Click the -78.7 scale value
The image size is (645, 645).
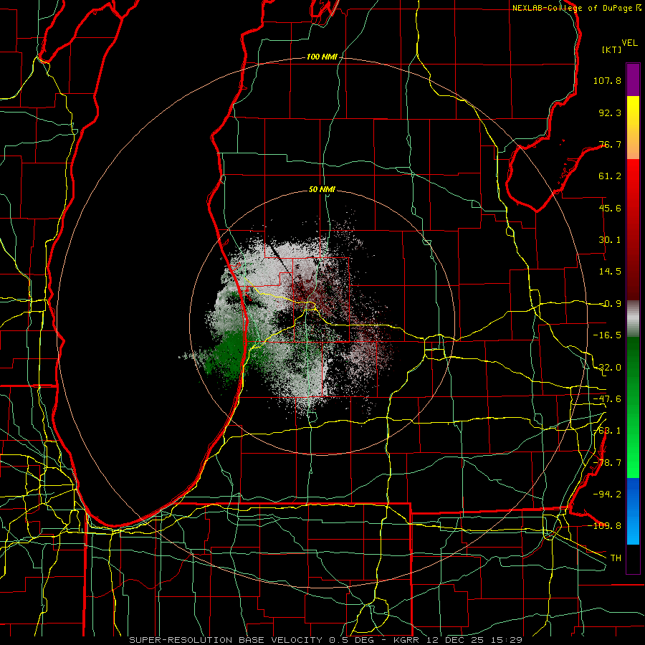pyautogui.click(x=607, y=463)
